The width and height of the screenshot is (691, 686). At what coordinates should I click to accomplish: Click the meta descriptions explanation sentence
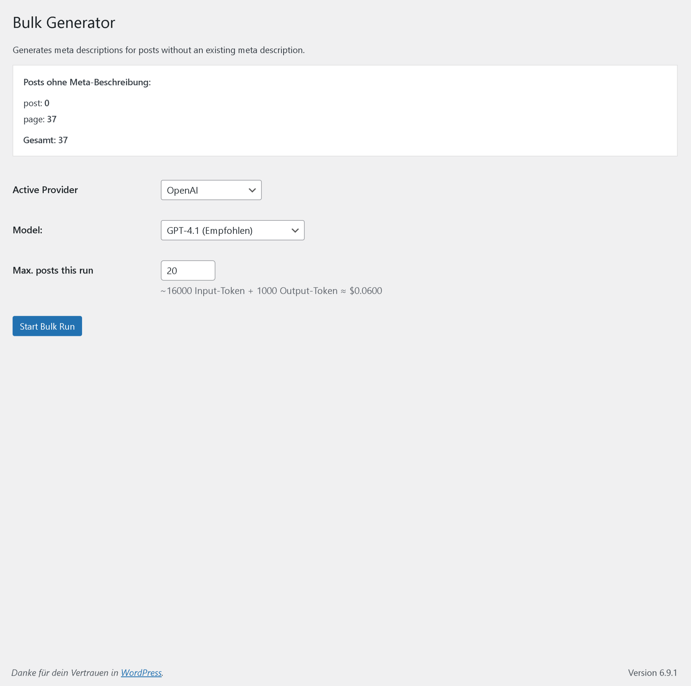[x=158, y=50]
